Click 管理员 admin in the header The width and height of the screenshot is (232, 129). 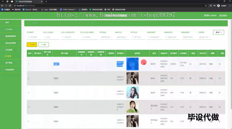210,15
